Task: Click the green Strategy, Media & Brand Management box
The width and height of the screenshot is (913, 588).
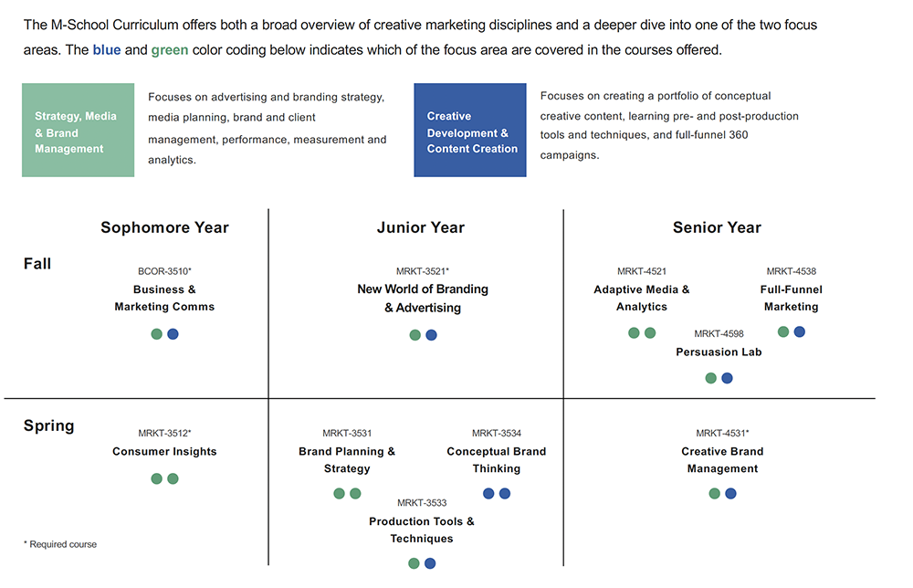Action: [x=78, y=130]
